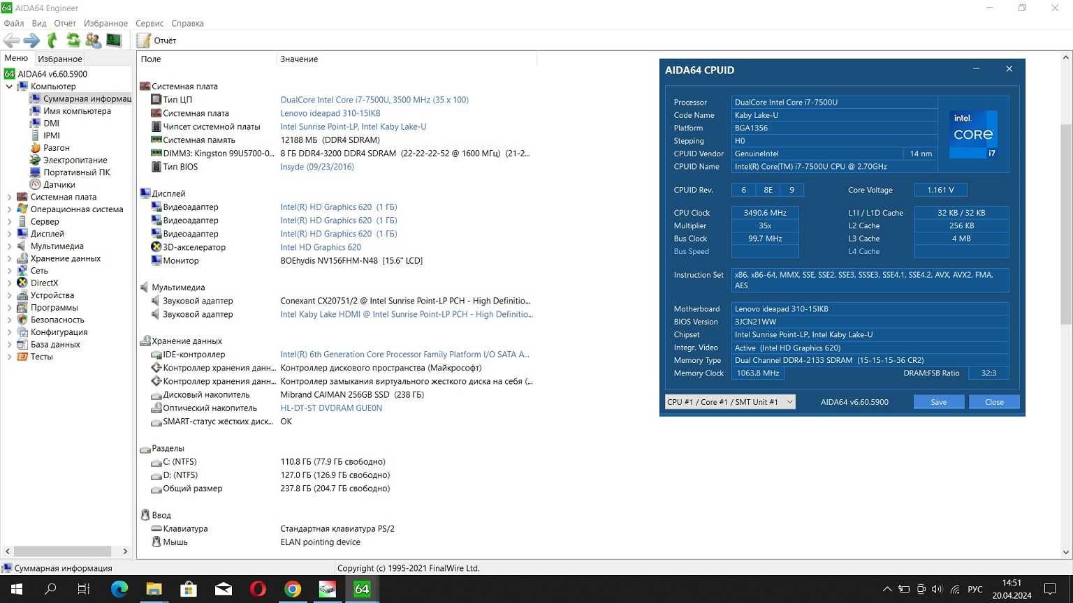Click the green Refresh toolbar icon
Screen dimensions: 1073x603
[x=73, y=40]
